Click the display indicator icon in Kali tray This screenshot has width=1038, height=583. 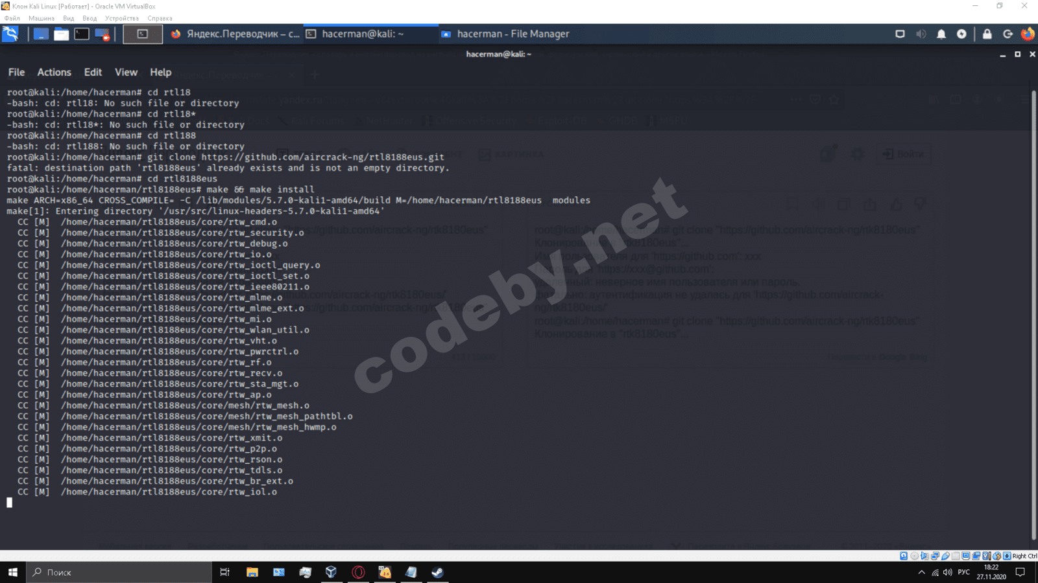click(x=900, y=34)
